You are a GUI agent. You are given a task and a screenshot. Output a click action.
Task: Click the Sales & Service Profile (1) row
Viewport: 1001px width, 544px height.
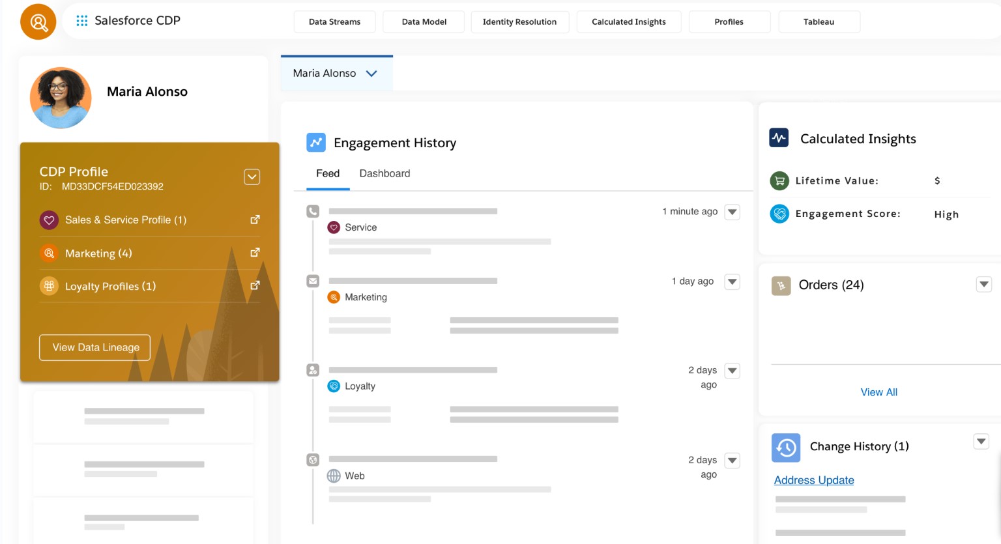tap(150, 220)
